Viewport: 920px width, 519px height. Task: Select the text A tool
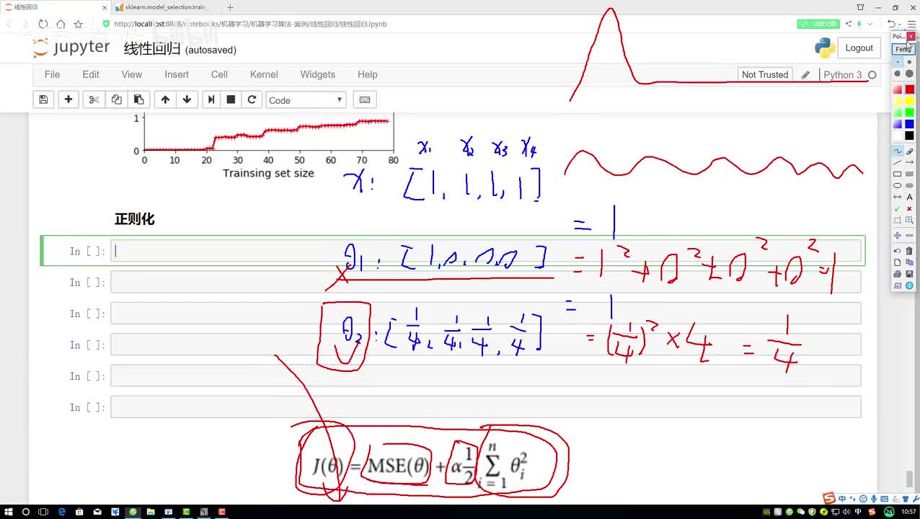point(909,198)
